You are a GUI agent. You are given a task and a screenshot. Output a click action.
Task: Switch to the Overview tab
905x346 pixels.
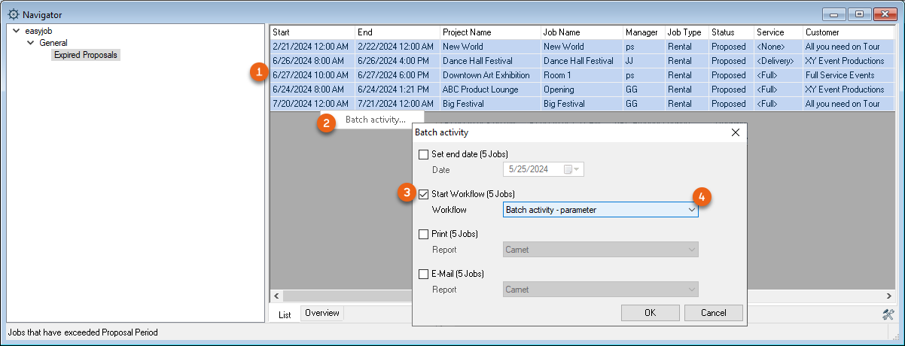click(x=322, y=313)
